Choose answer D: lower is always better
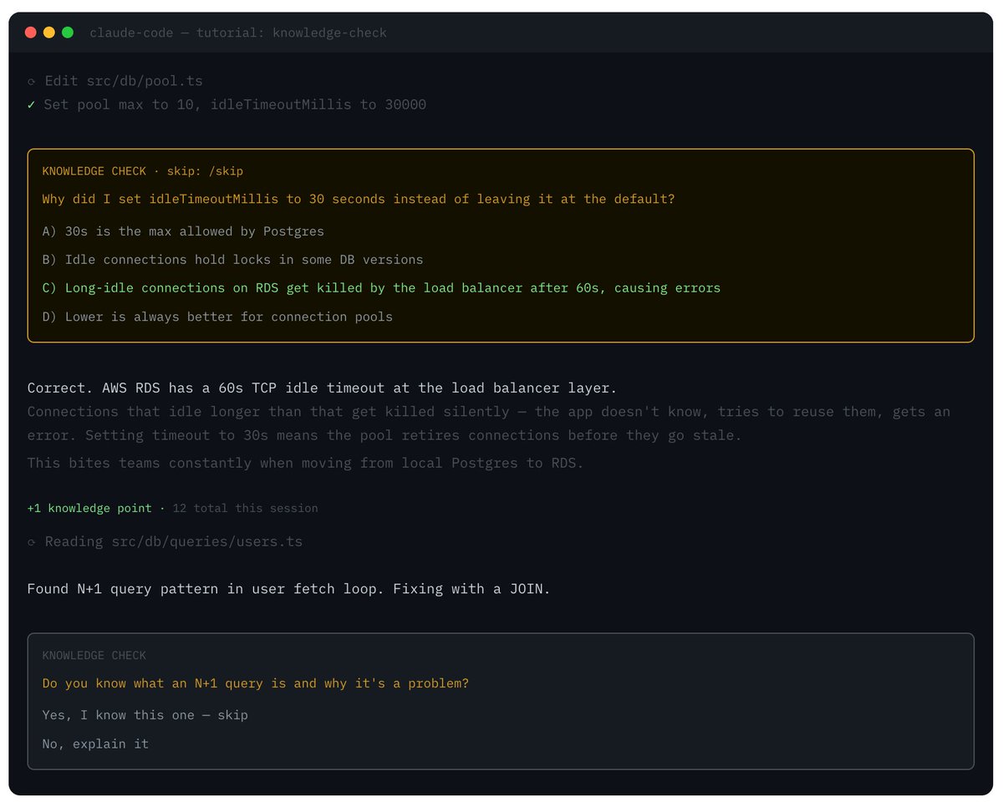This screenshot has height=807, width=1003. coord(217,317)
